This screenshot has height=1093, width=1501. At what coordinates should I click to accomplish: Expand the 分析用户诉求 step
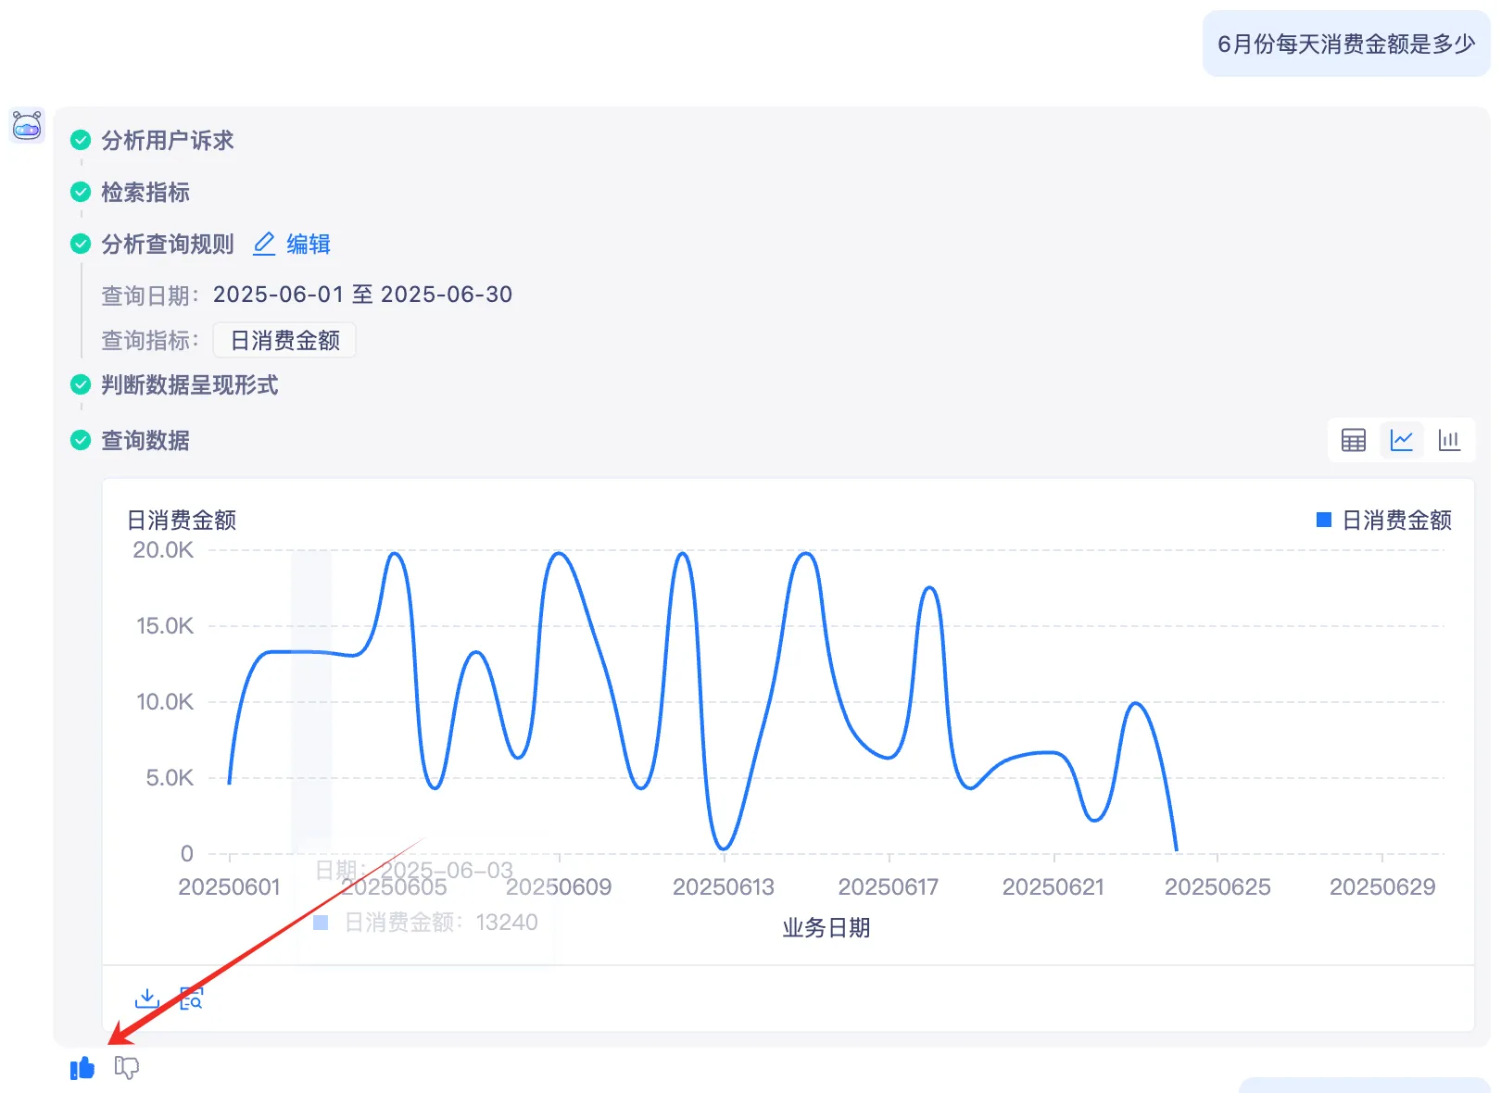167,140
